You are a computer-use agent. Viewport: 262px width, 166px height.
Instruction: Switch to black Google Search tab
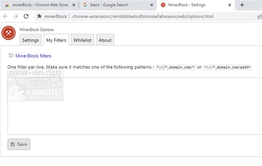click(x=117, y=5)
